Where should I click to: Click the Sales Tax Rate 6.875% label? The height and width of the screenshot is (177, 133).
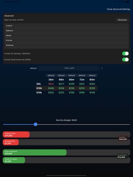point(14,20)
